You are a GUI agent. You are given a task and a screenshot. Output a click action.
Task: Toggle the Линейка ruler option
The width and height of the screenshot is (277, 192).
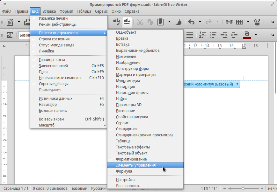click(69, 51)
